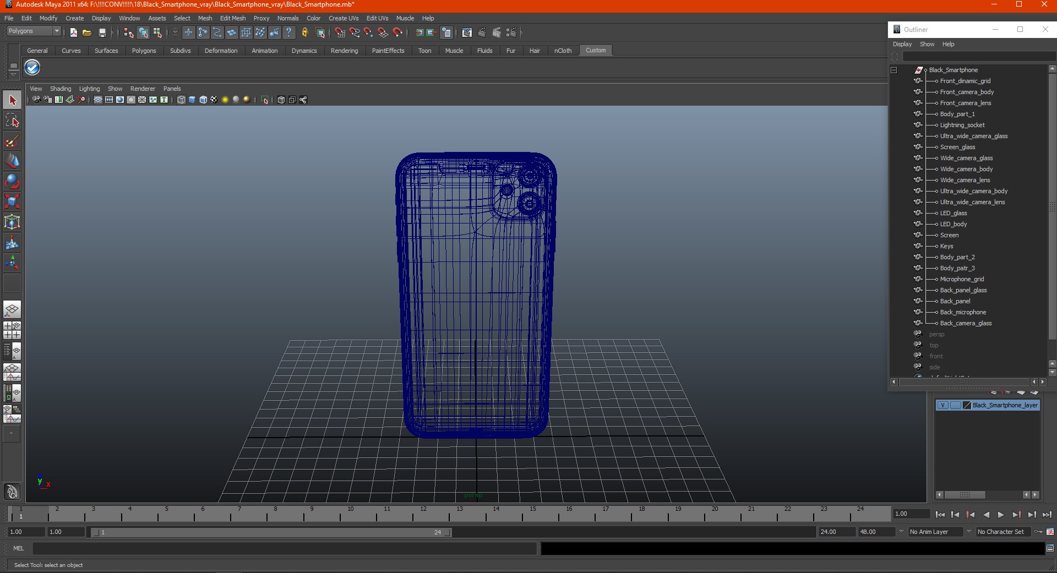Click the MEL command input field
1057x573 pixels.
tap(284, 548)
